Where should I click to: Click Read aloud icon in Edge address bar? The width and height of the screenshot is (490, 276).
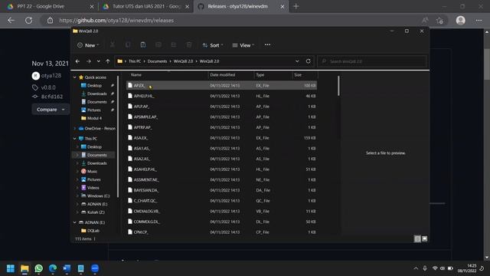(425, 21)
